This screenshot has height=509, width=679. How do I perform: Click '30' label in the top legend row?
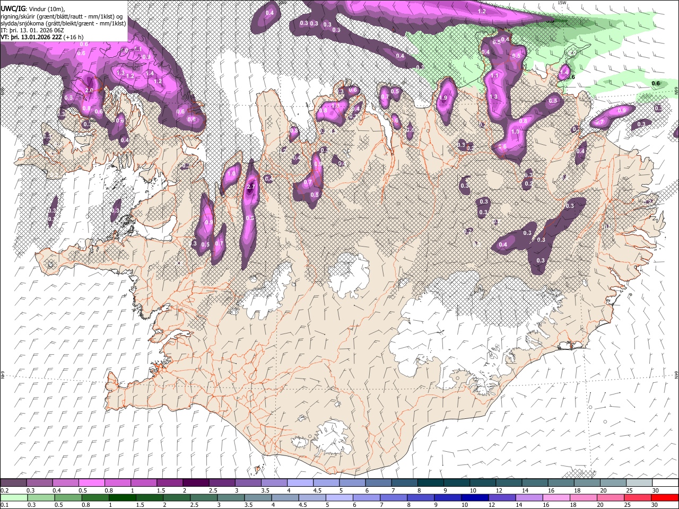pos(656,490)
